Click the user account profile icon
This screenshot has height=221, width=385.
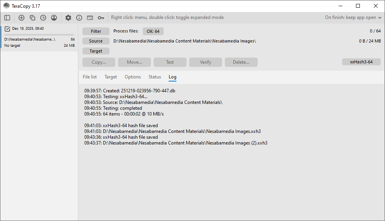pos(54,18)
